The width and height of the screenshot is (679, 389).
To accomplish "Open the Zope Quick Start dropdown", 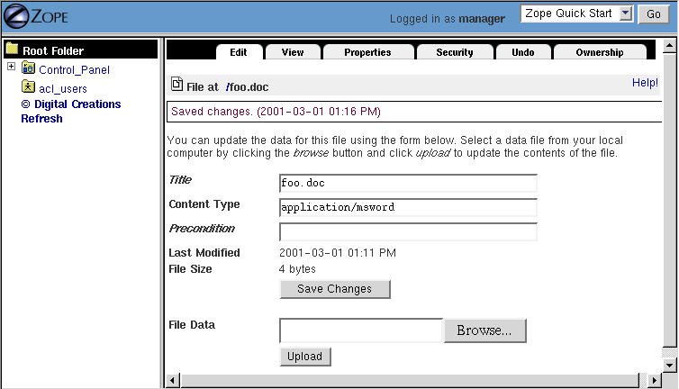I will 579,14.
